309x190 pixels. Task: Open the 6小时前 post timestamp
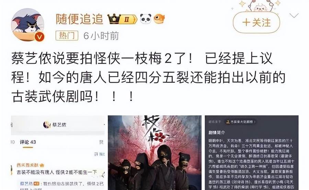point(101,36)
